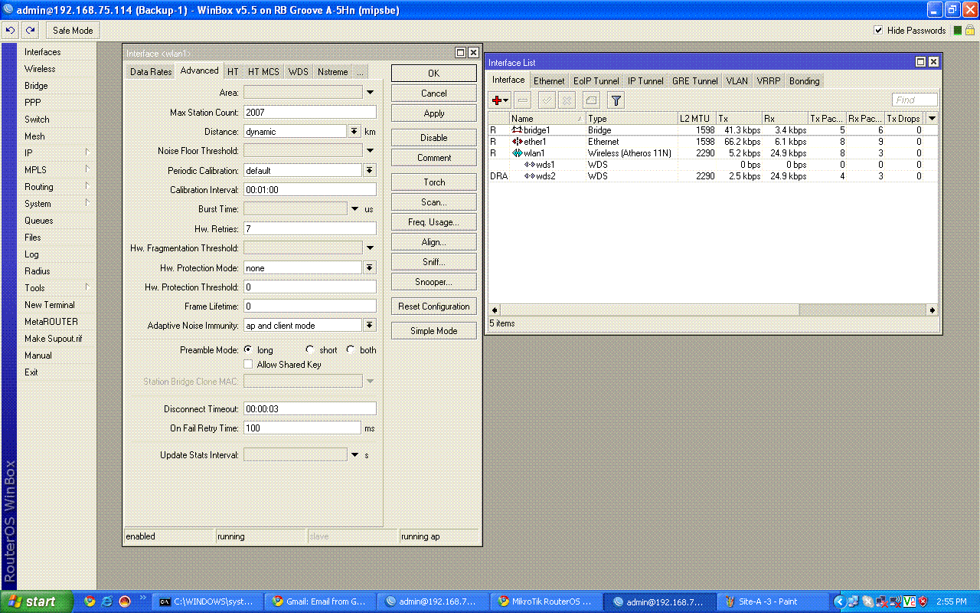Click the Scan... button
This screenshot has height=613, width=980.
(434, 202)
